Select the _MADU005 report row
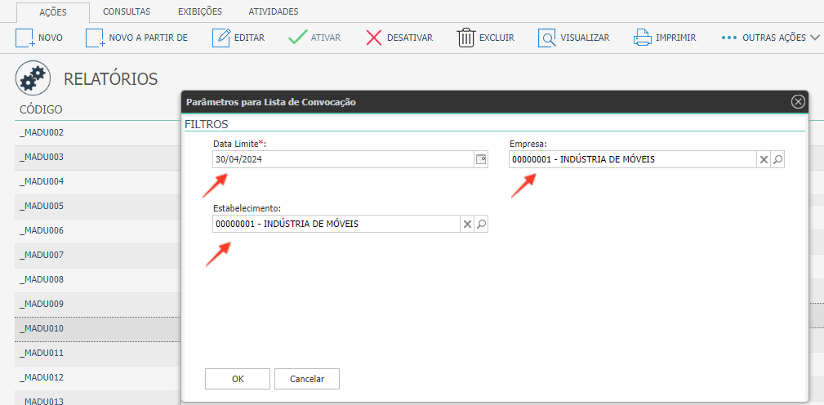The width and height of the screenshot is (824, 405). pos(98,206)
